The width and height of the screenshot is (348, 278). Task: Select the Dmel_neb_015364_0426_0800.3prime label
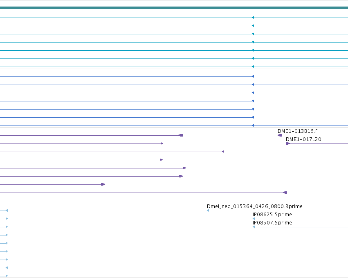[255, 206]
